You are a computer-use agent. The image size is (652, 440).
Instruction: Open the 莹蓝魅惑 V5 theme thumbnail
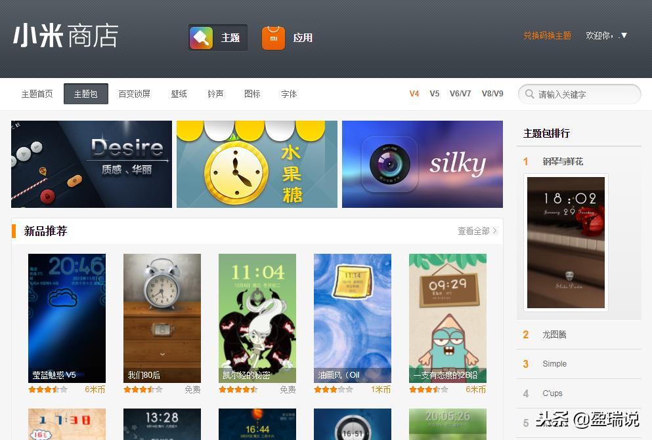67,318
